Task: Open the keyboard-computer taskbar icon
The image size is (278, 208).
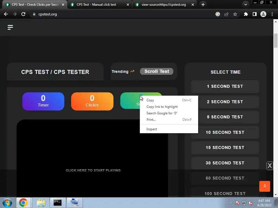Action: (x=75, y=203)
